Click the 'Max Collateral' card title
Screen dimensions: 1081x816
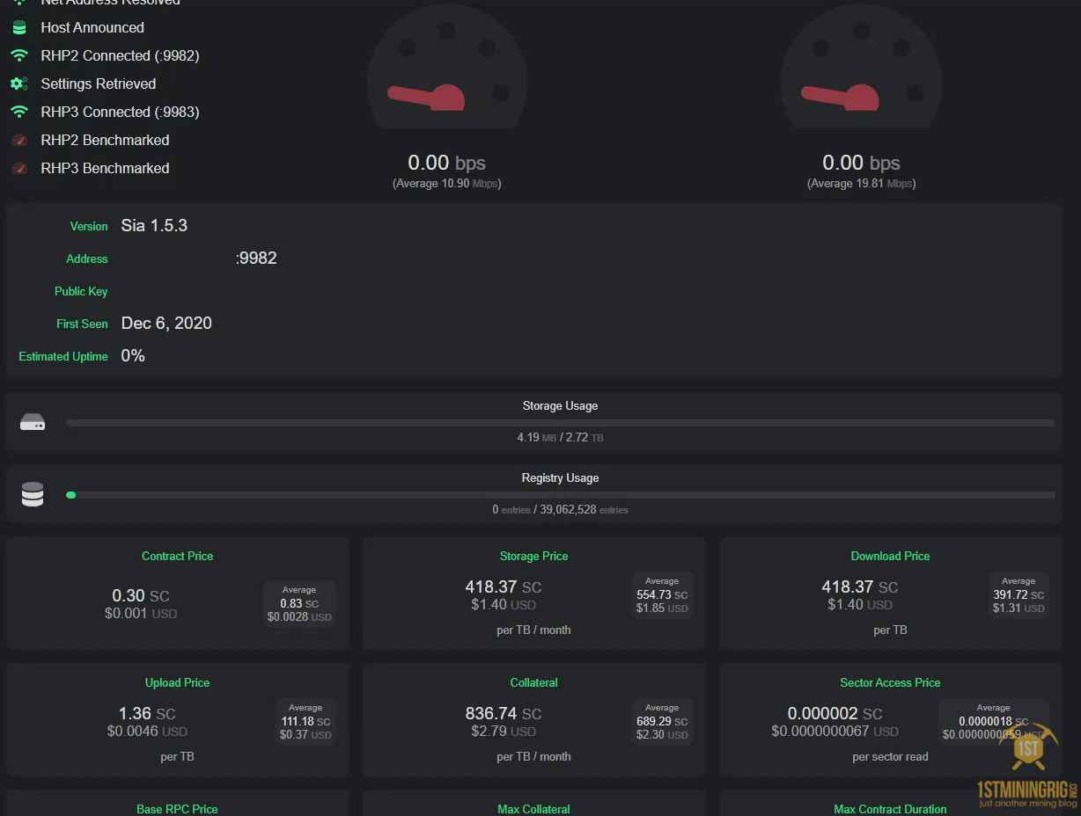tap(533, 809)
